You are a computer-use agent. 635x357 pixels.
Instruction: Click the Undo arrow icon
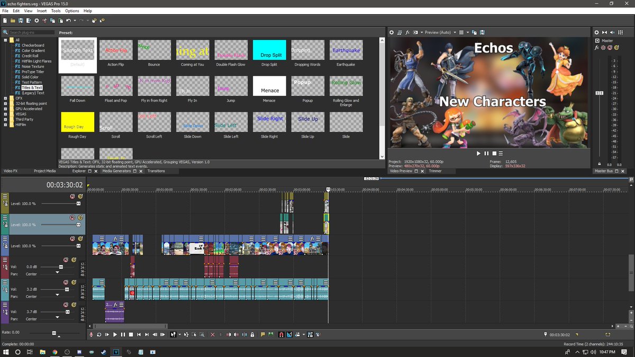point(68,21)
